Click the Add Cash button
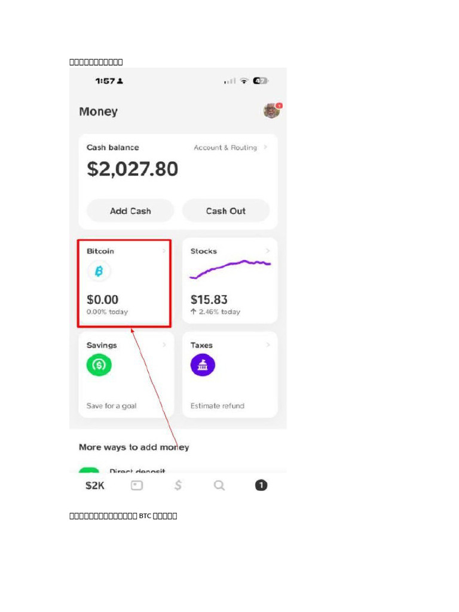This screenshot has height=612, width=459. pyautogui.click(x=130, y=211)
